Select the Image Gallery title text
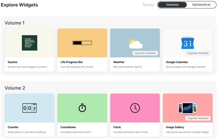This screenshot has height=138, width=218. pos(175,127)
